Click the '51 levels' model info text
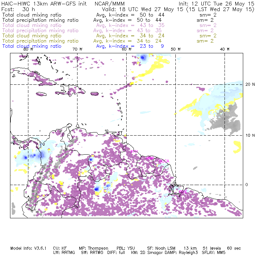The height and width of the screenshot is (256, 256). pos(212,248)
